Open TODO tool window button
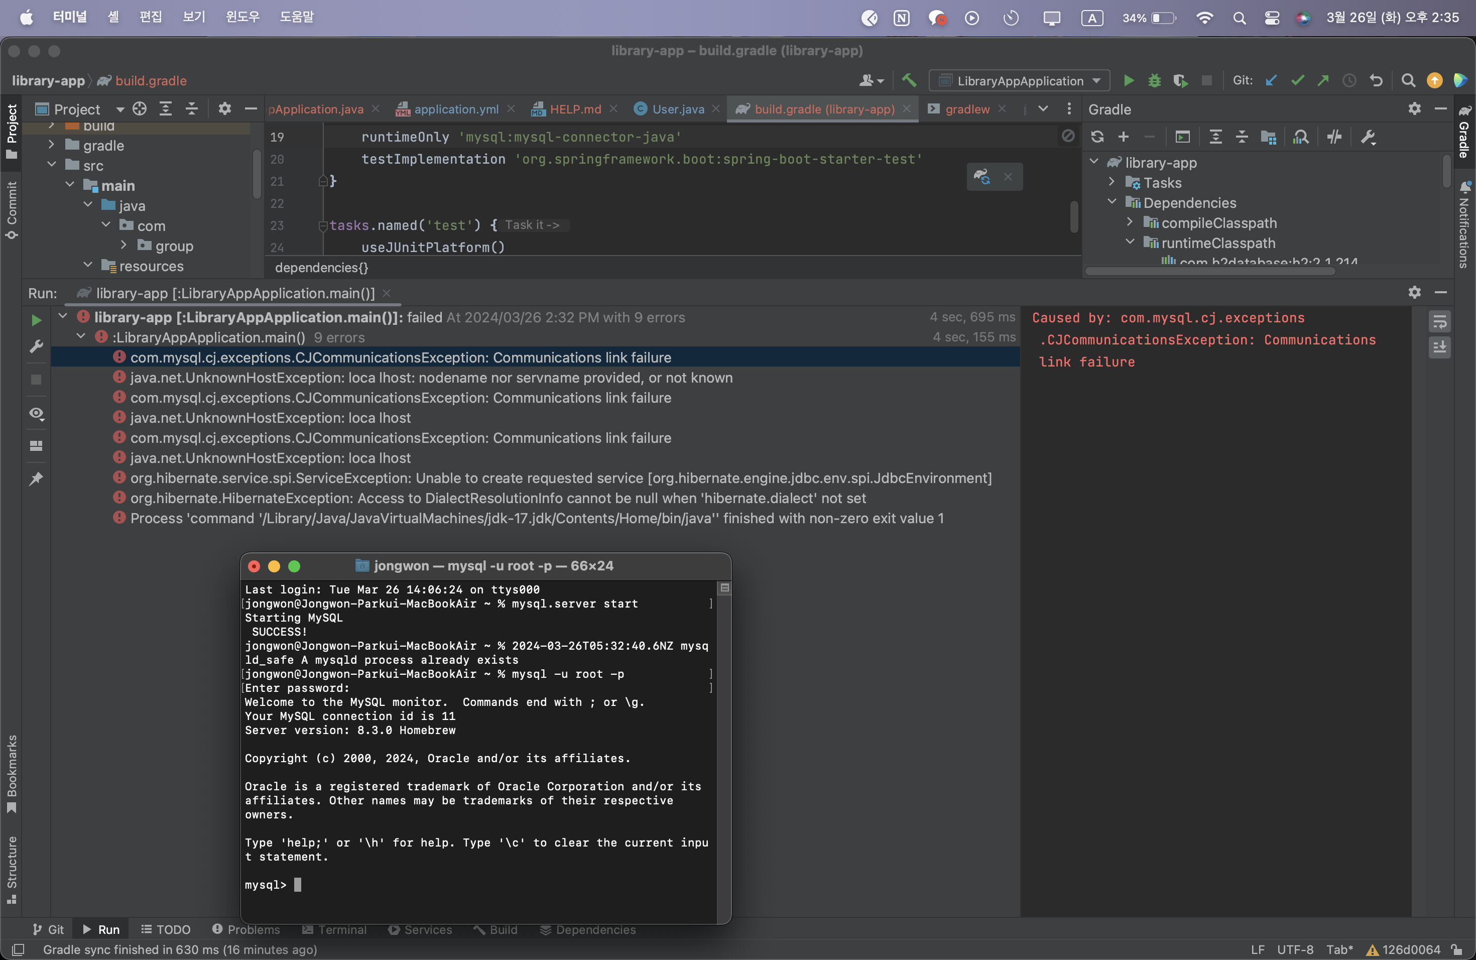The height and width of the screenshot is (960, 1476). click(x=166, y=929)
